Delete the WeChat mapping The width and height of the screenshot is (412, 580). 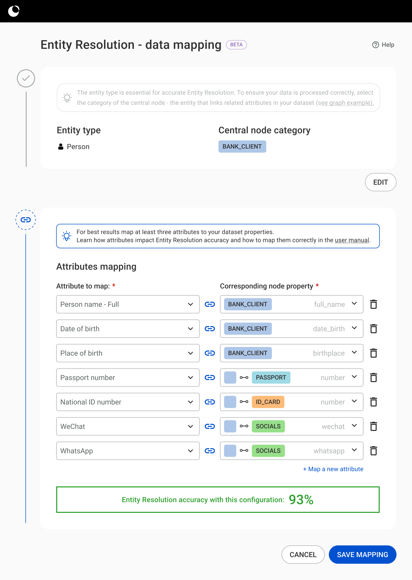point(374,426)
